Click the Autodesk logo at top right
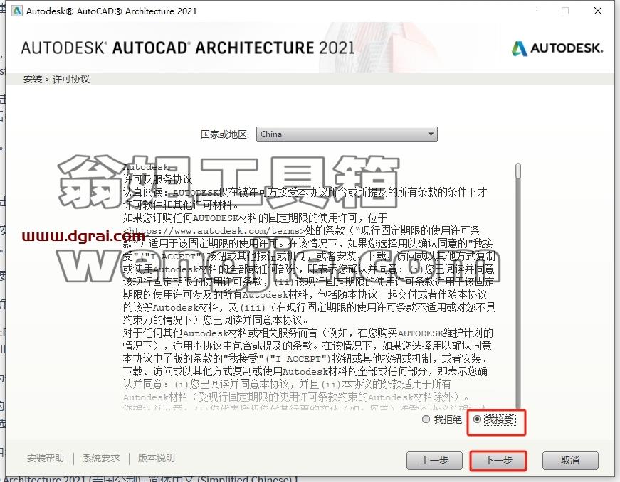 [x=557, y=48]
